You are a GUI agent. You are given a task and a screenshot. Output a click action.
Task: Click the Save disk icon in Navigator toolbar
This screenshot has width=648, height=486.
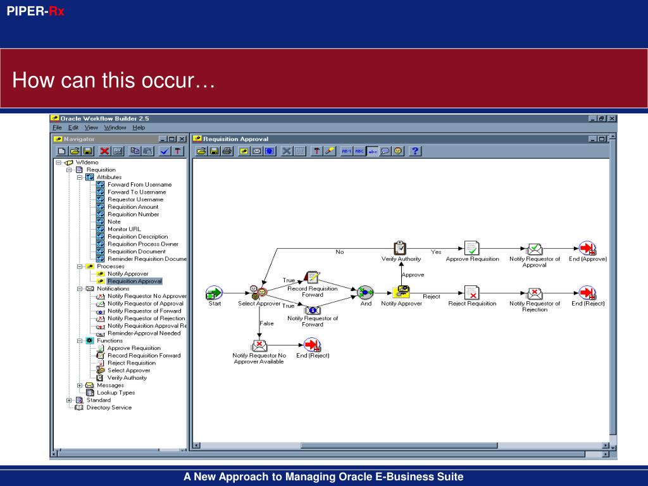tap(88, 151)
